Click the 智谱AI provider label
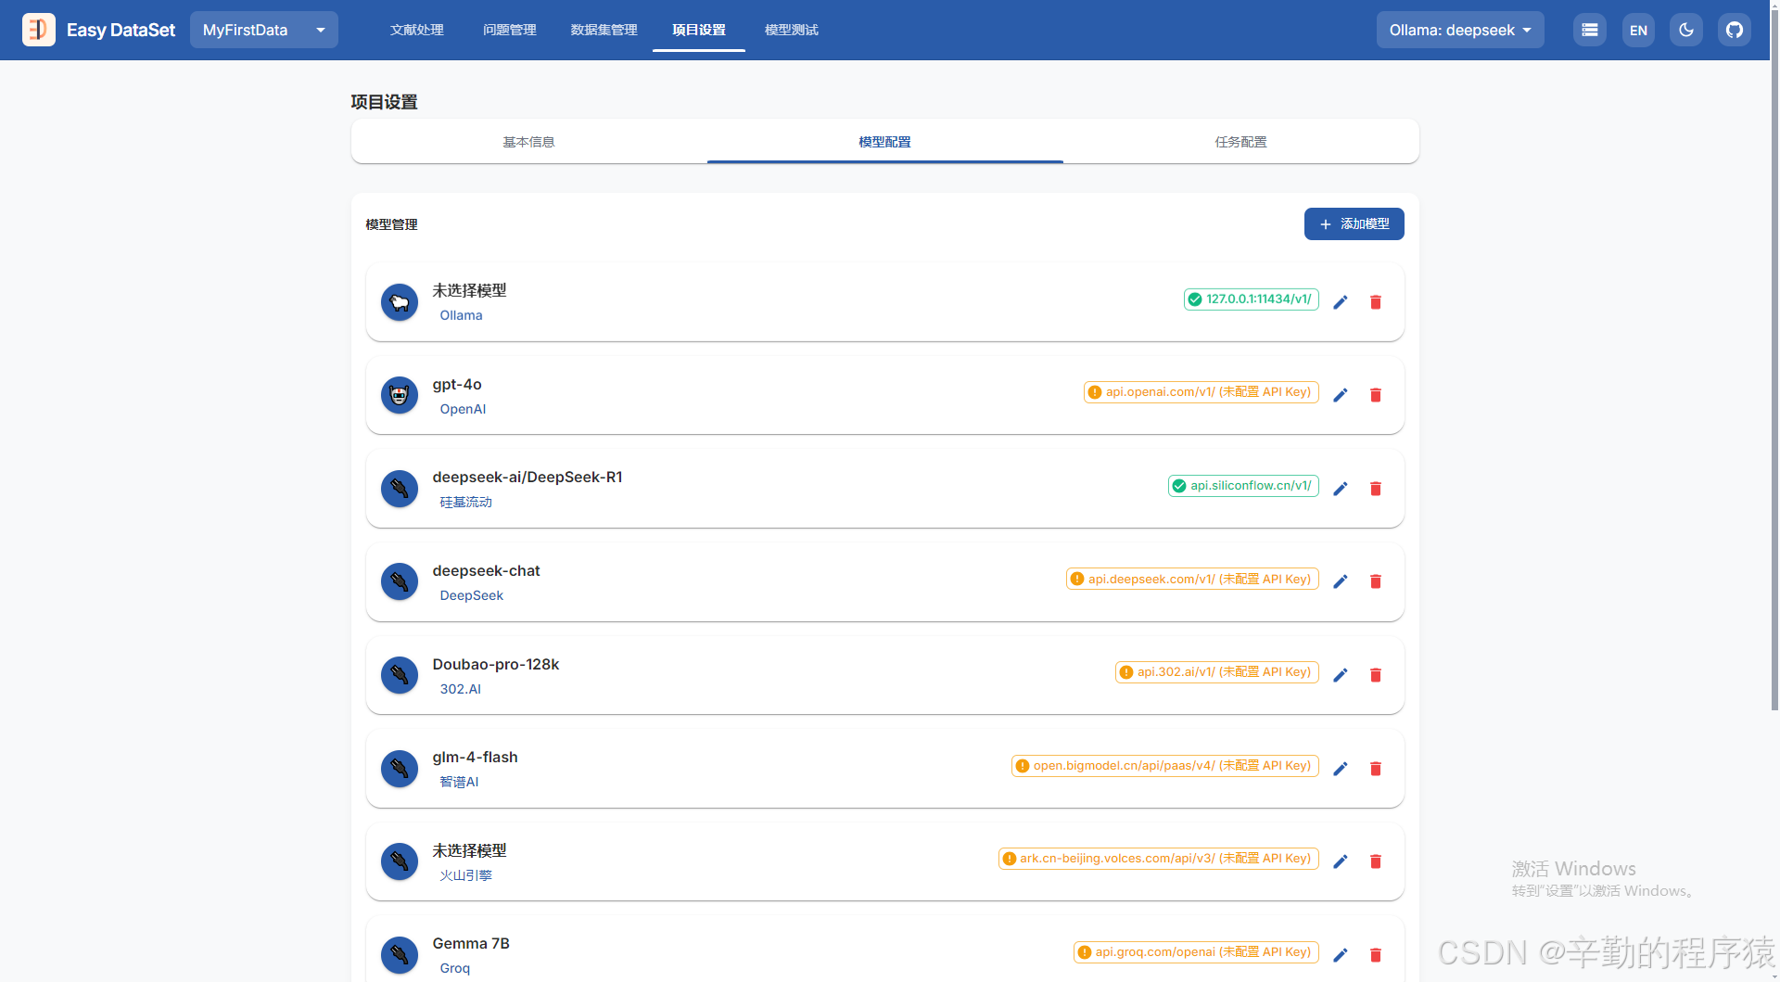Screen dimensions: 1780x982 tap(459, 783)
